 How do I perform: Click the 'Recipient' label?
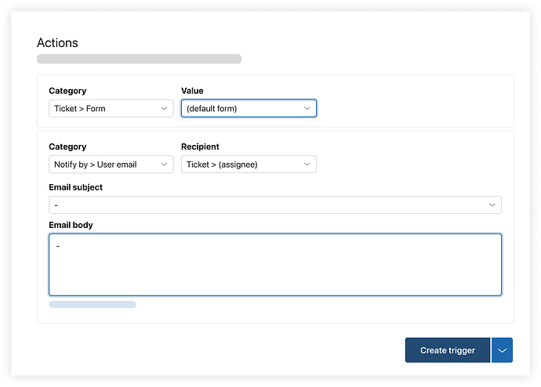tap(200, 146)
